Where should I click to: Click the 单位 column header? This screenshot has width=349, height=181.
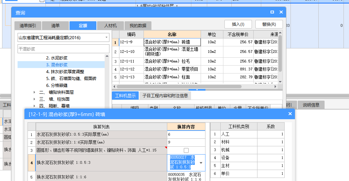pyautogui.click(x=212, y=34)
